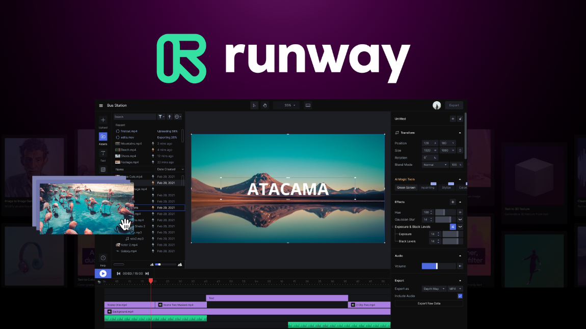The height and width of the screenshot is (329, 586).
Task: Adjust the Hue slider
Action: click(x=445, y=212)
